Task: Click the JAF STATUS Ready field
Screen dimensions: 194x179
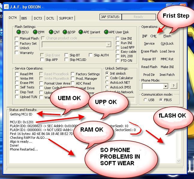Action: (x=139, y=17)
